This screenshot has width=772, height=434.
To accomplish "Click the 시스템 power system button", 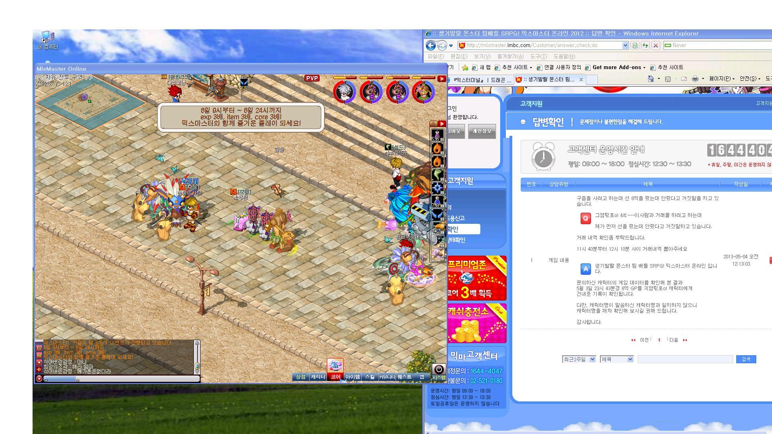I will [439, 372].
